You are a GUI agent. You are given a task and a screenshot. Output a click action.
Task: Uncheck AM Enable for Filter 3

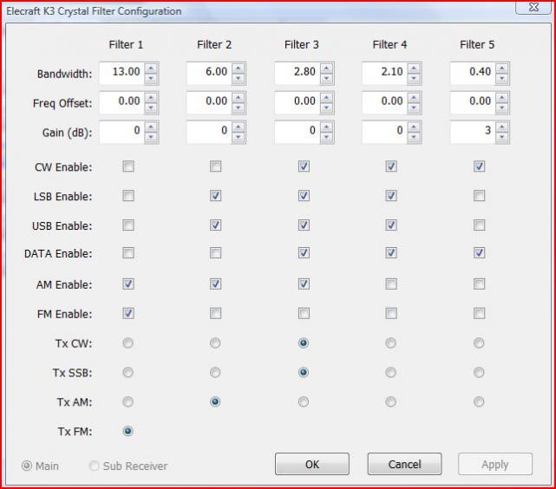click(x=304, y=284)
